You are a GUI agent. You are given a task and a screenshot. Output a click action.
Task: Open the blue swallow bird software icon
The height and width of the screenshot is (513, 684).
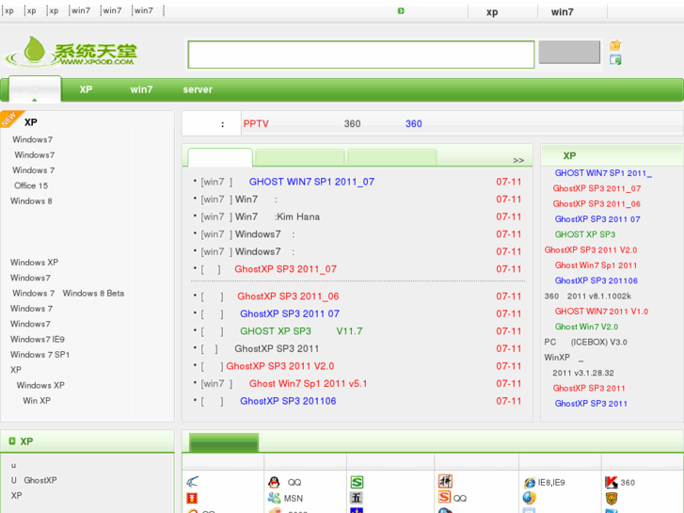click(192, 482)
